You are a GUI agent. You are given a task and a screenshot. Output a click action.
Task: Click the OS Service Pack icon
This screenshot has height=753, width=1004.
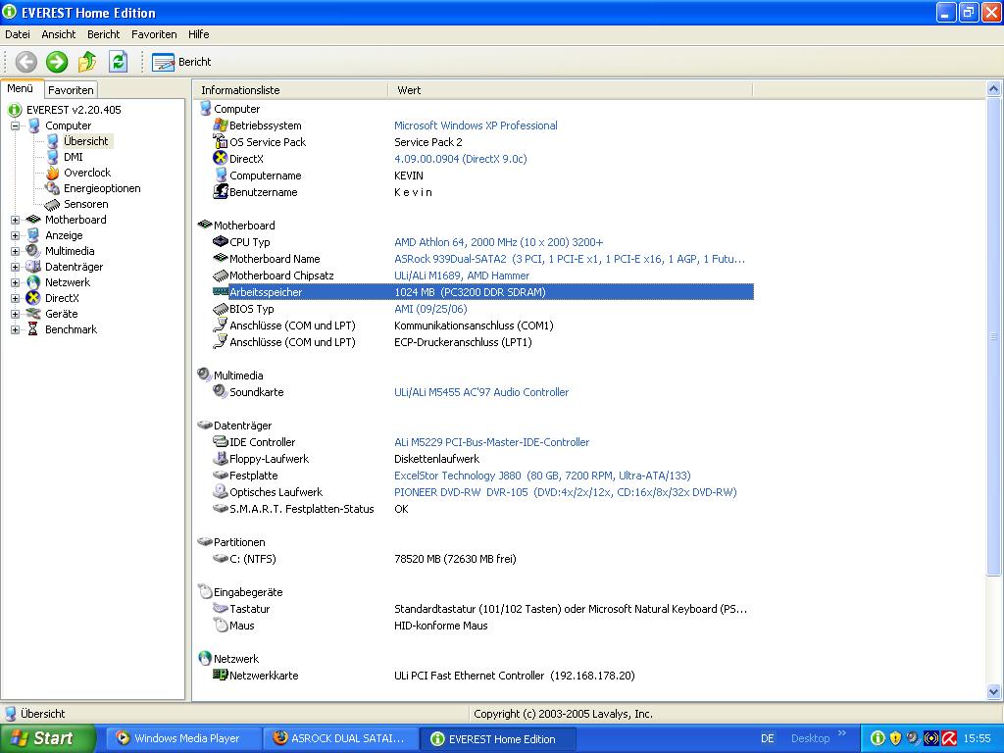pyautogui.click(x=221, y=141)
